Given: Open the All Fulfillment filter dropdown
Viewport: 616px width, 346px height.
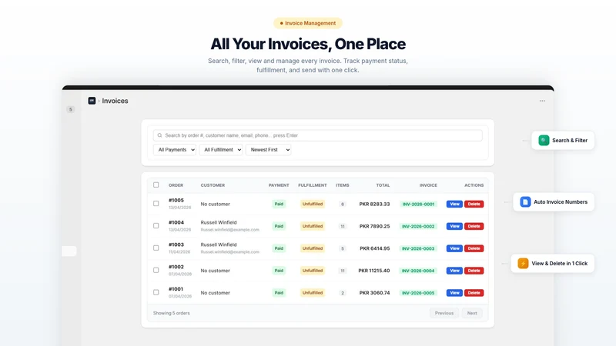Looking at the screenshot, I should tap(221, 149).
